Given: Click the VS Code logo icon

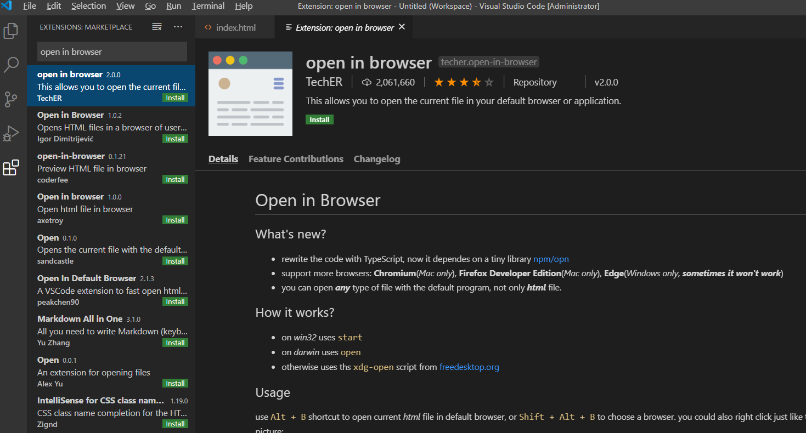Looking at the screenshot, I should point(7,6).
